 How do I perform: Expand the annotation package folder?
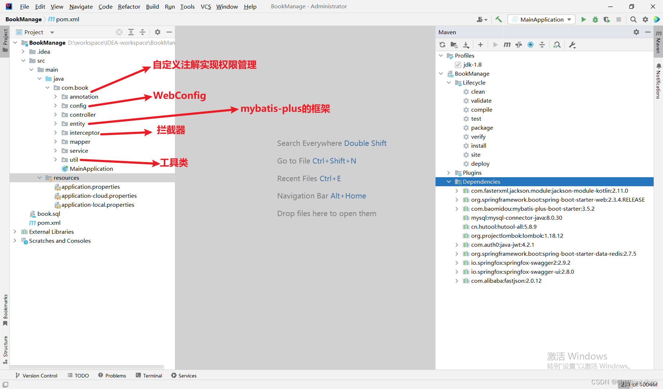pos(55,97)
